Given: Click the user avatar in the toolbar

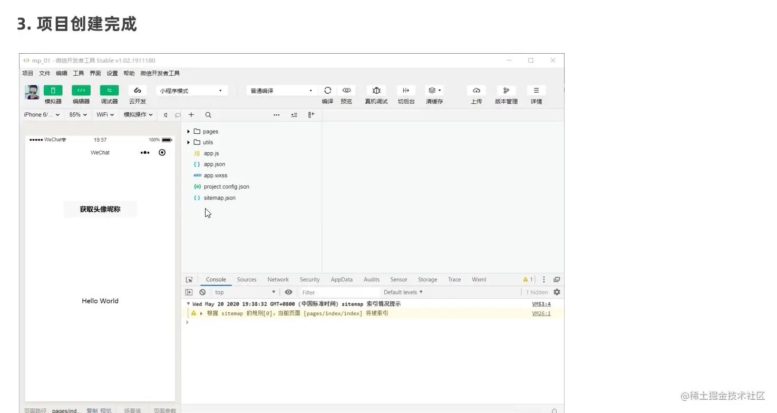Looking at the screenshot, I should (32, 92).
